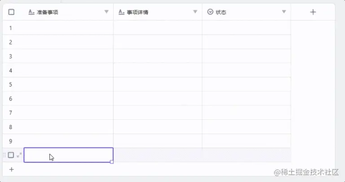
Task: Click the 准备事项 cell in row 1
Action: 68,28
